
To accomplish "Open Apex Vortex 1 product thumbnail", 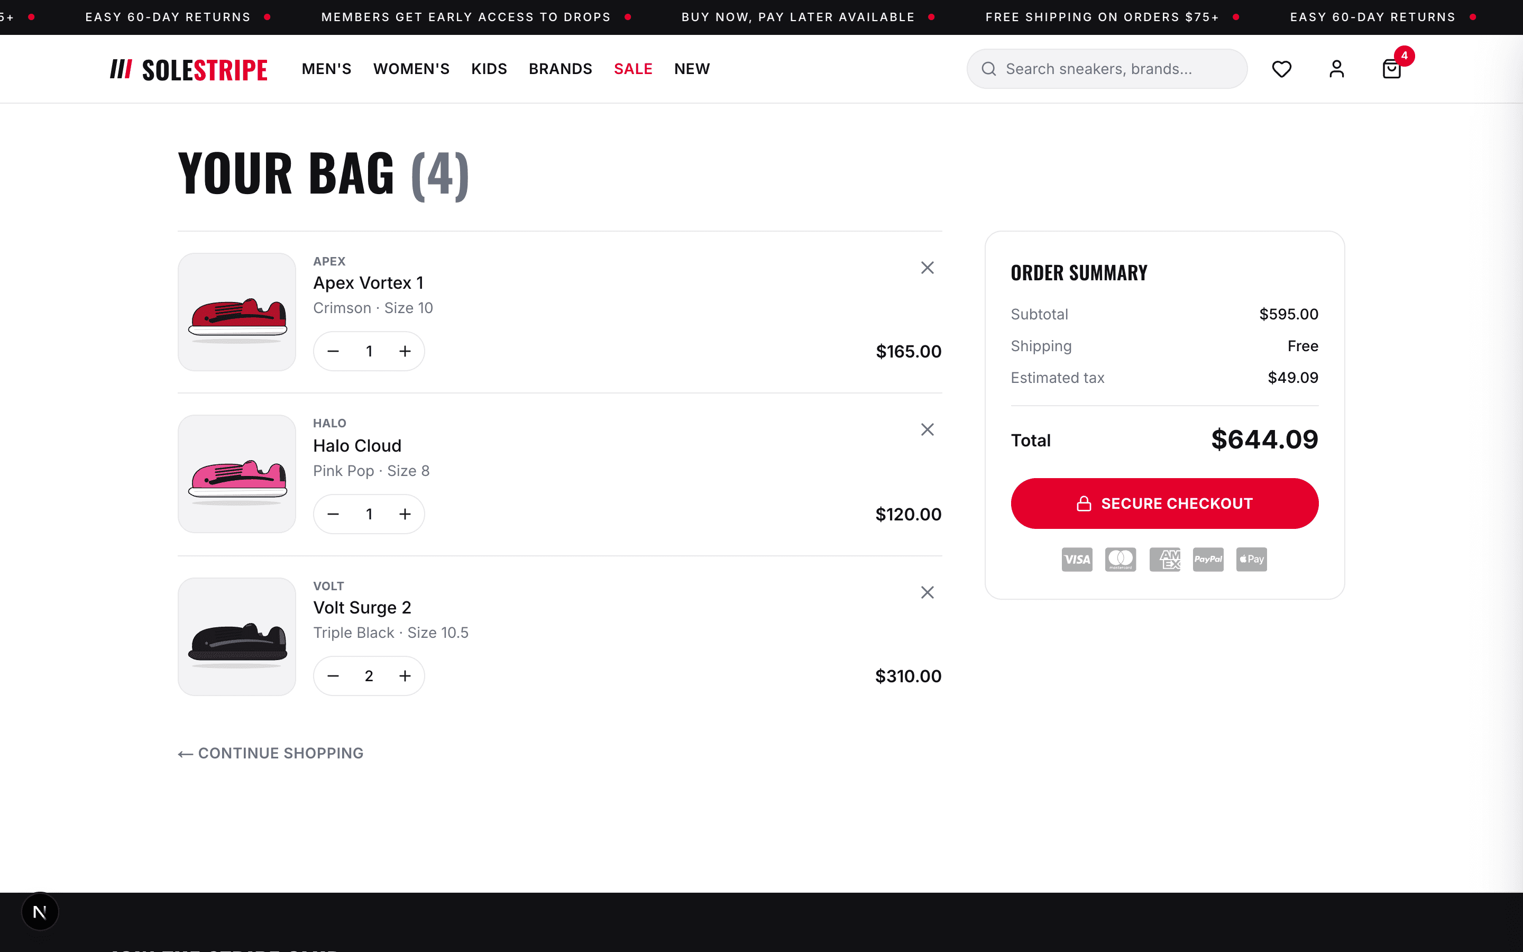I will (236, 312).
